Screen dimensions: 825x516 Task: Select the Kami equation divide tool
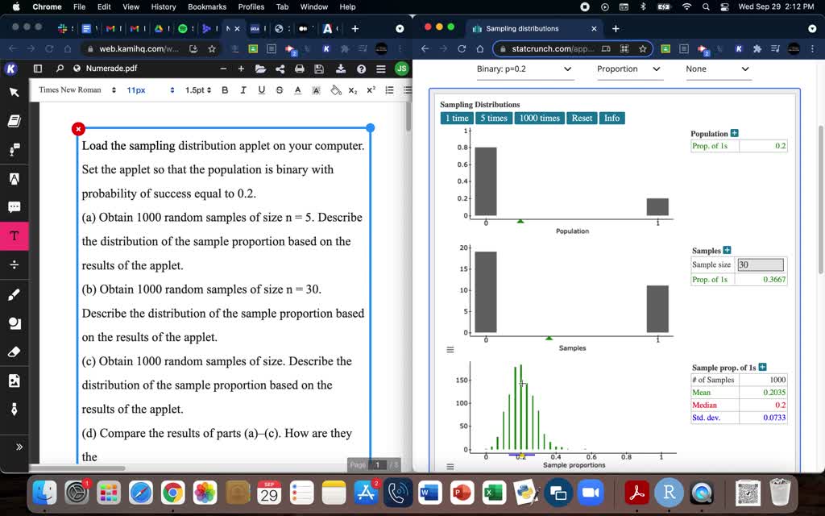[x=15, y=264]
